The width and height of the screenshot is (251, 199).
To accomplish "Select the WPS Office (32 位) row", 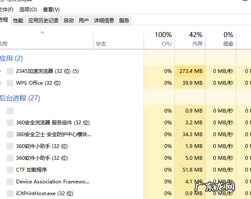I will pyautogui.click(x=125, y=83).
